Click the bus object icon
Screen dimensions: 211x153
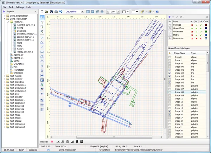tap(82, 142)
